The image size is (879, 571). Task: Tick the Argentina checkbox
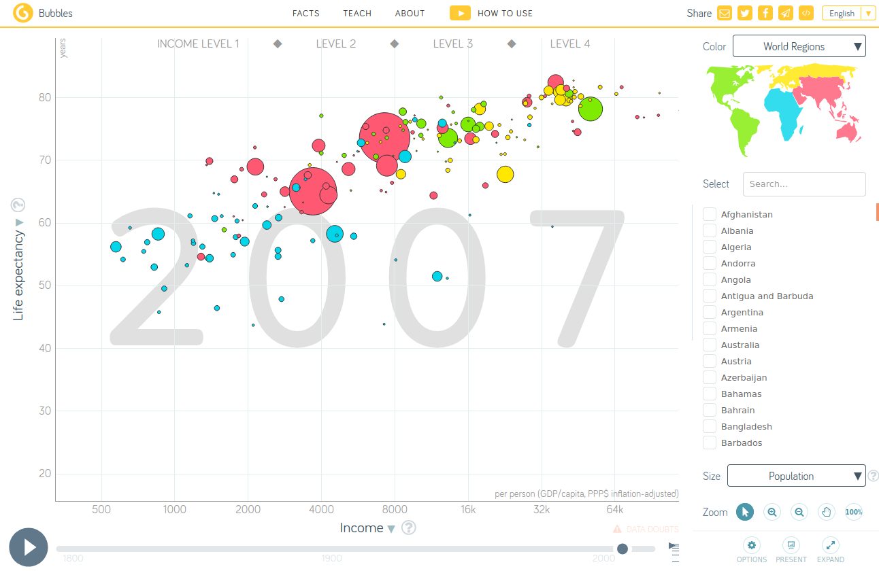(710, 313)
